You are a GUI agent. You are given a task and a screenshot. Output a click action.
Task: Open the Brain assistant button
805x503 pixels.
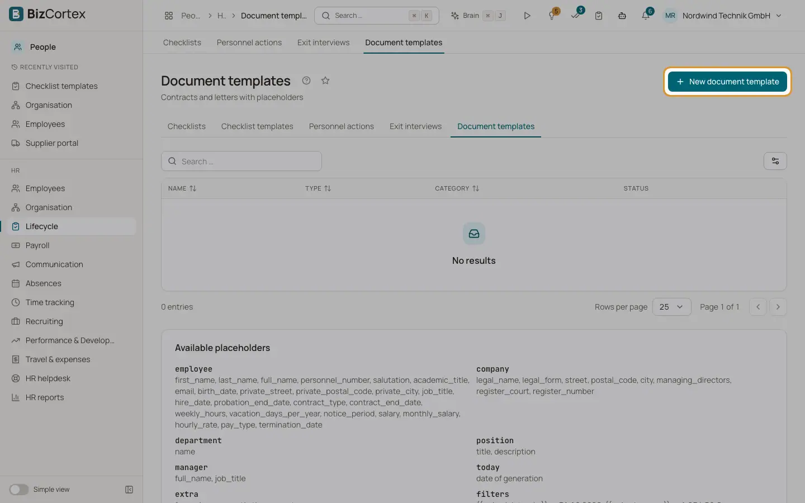click(x=478, y=16)
